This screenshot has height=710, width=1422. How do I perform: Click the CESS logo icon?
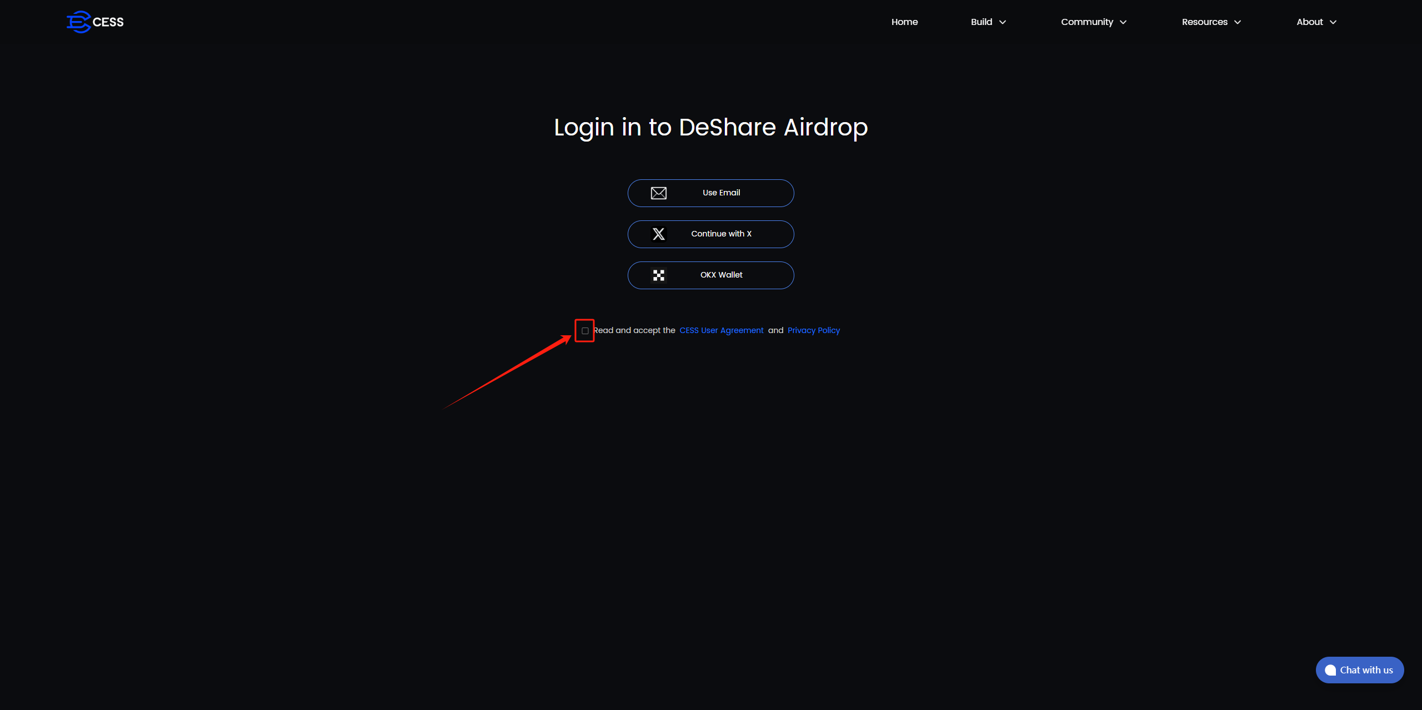coord(78,22)
